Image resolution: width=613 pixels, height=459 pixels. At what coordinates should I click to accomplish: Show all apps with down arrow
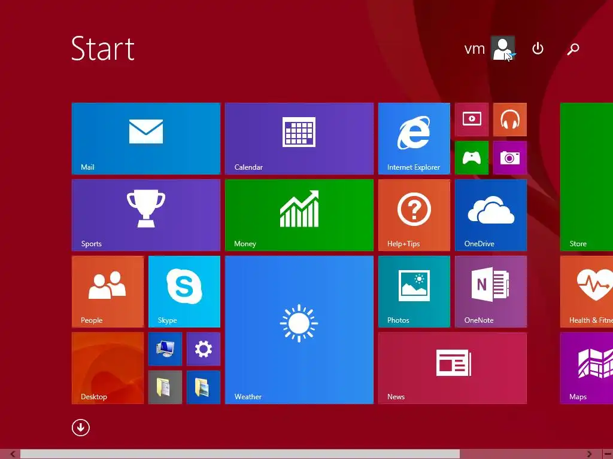click(81, 427)
